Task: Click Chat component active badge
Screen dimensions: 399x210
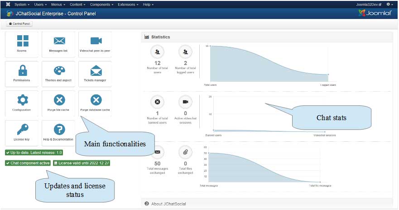Action: (x=28, y=163)
